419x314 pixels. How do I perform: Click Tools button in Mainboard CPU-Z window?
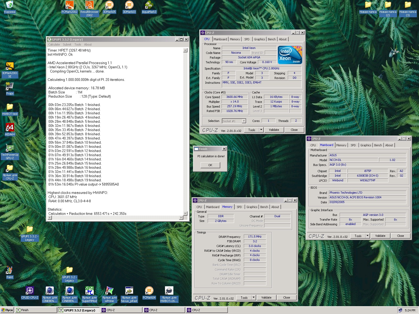(x=358, y=236)
